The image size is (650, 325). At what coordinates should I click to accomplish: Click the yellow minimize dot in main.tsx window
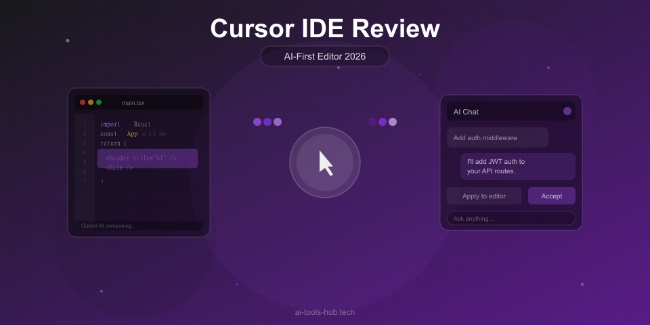coord(91,102)
